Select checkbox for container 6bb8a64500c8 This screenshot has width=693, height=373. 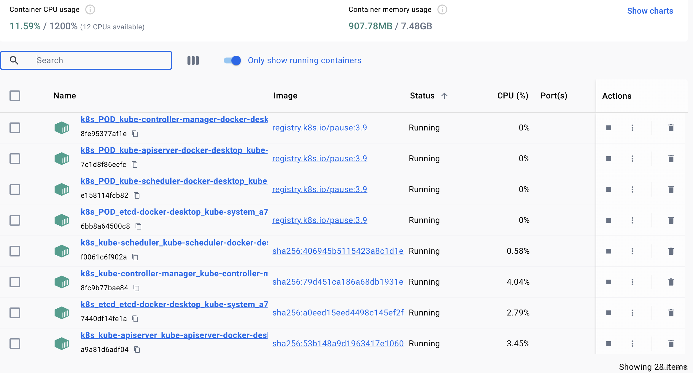(15, 220)
